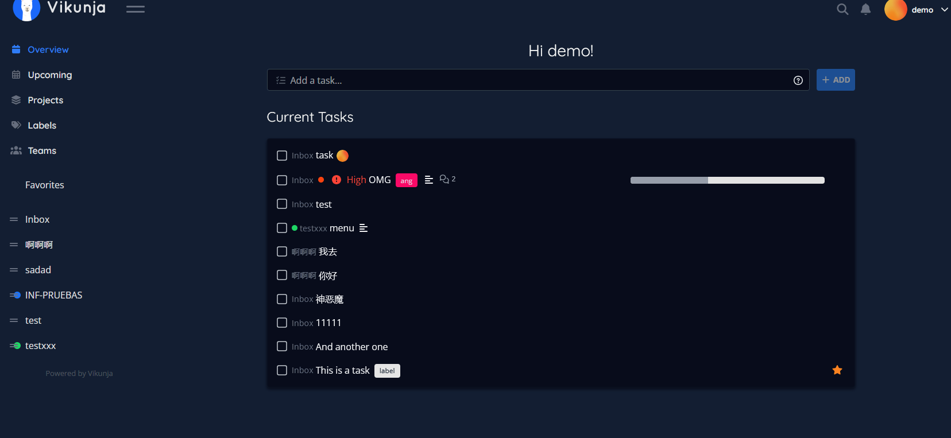Check the 'This is a task' checkbox

pos(282,370)
